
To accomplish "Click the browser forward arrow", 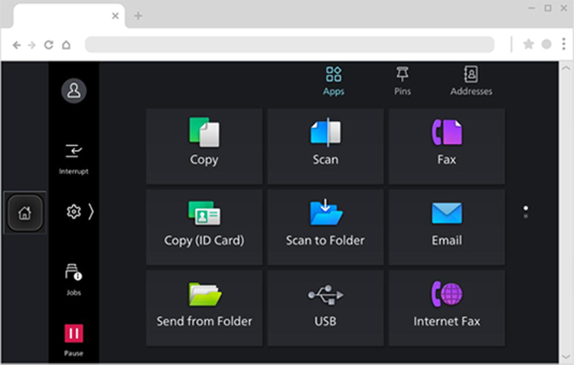I will coord(32,45).
